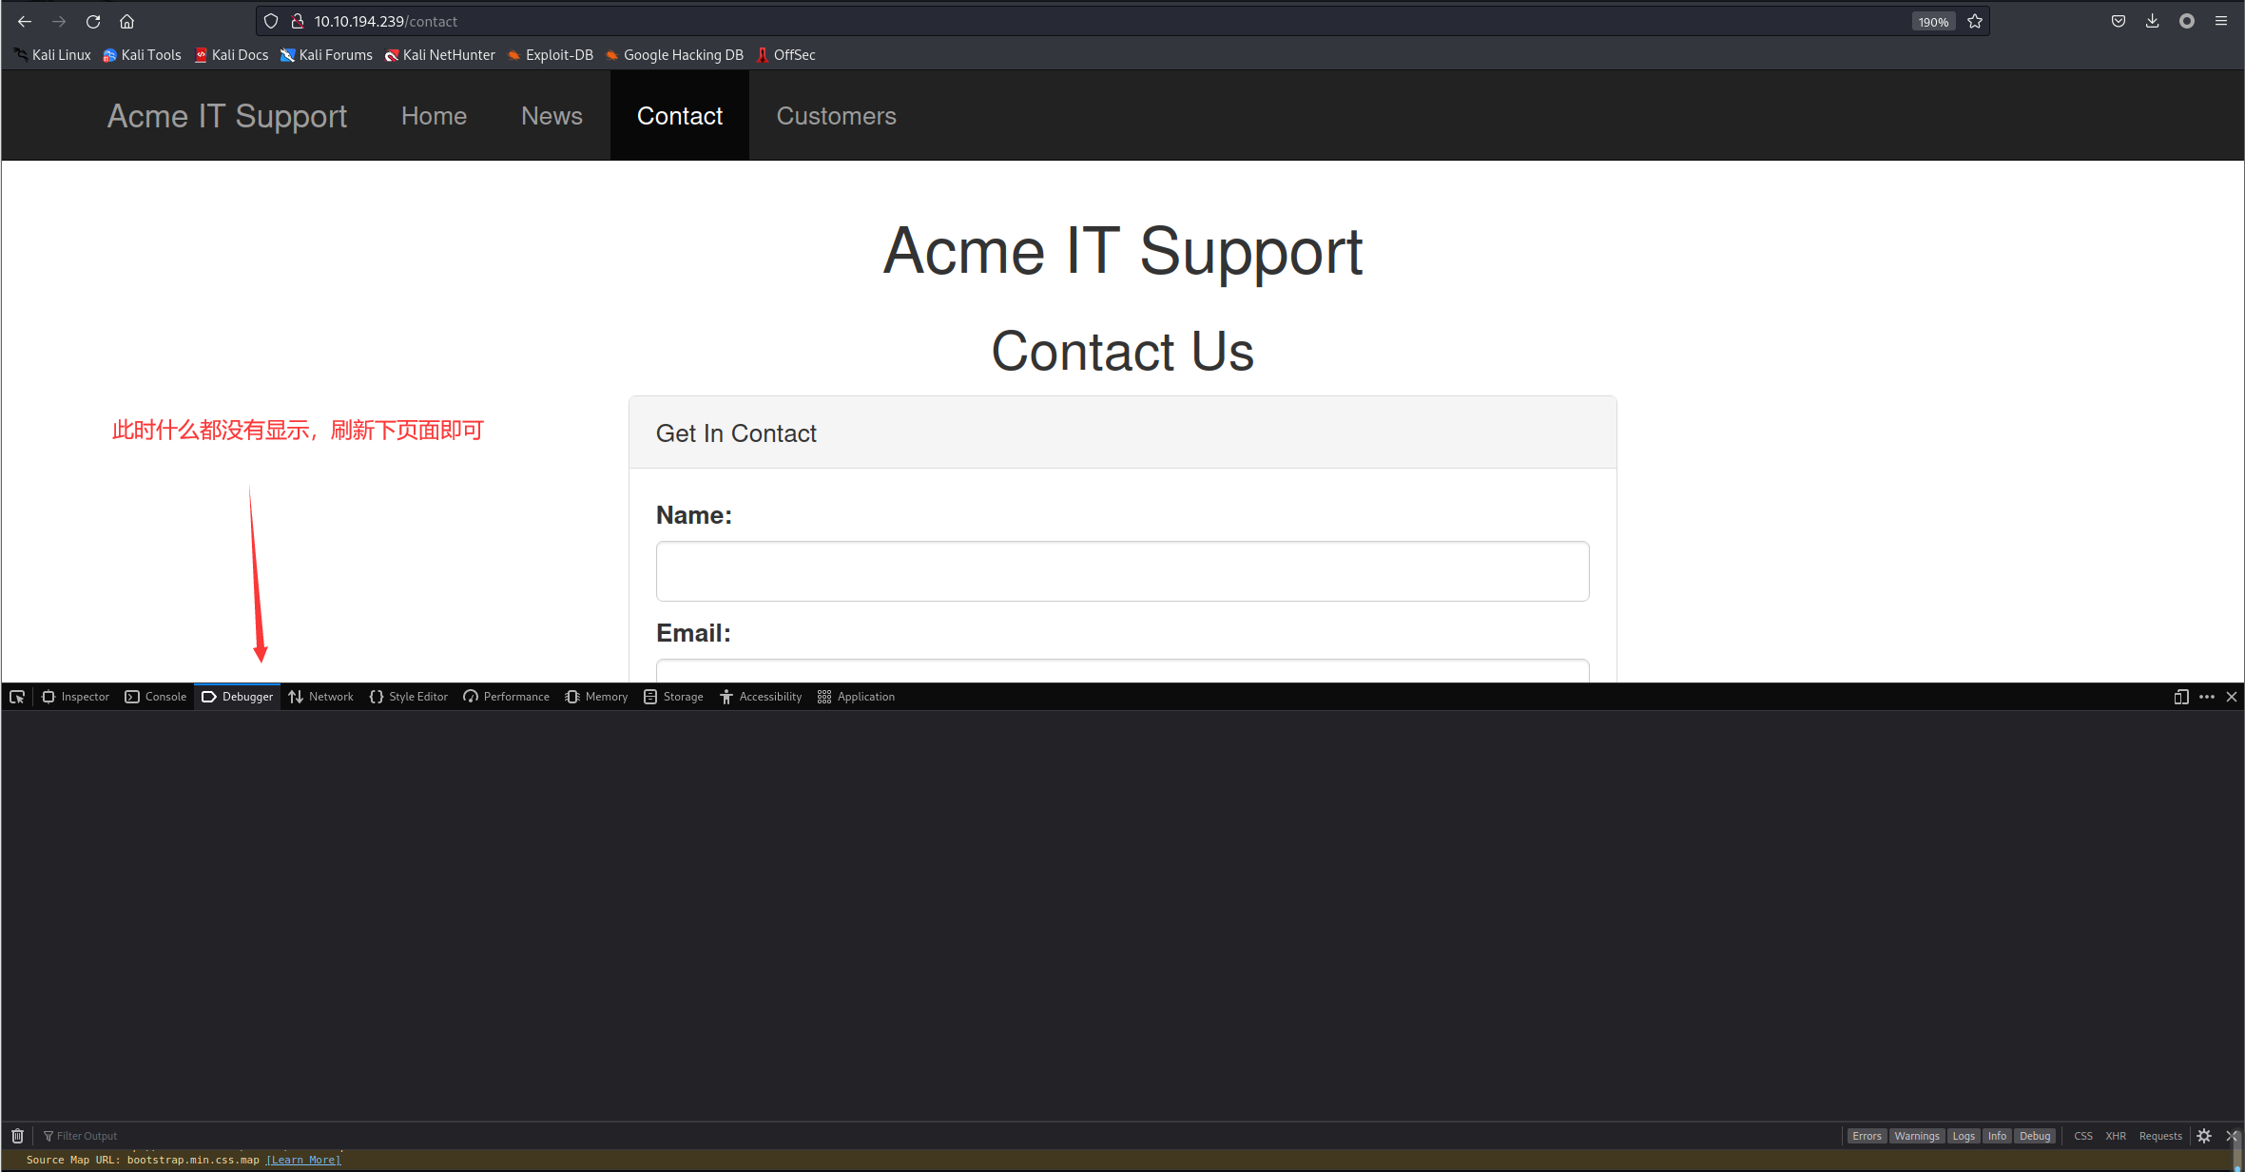Click the Name text input field
2245x1172 pixels.
click(1122, 571)
